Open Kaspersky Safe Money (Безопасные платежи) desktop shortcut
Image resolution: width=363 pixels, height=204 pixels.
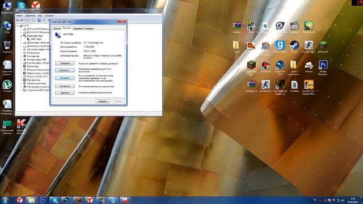7,127
